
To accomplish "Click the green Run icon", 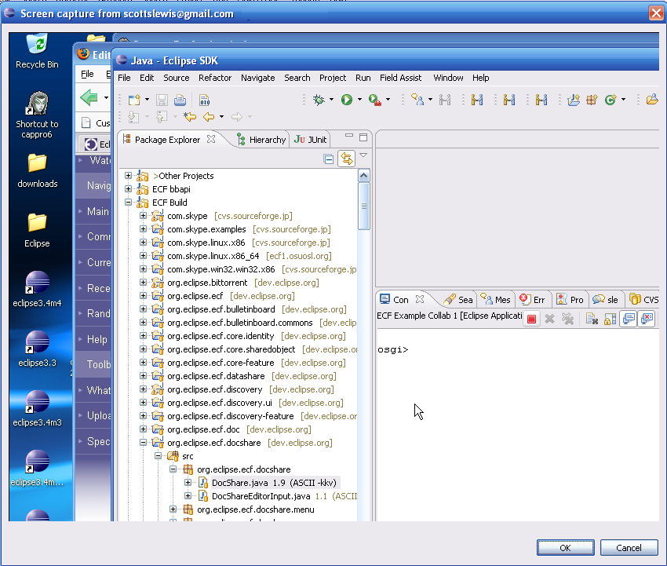I will click(347, 100).
